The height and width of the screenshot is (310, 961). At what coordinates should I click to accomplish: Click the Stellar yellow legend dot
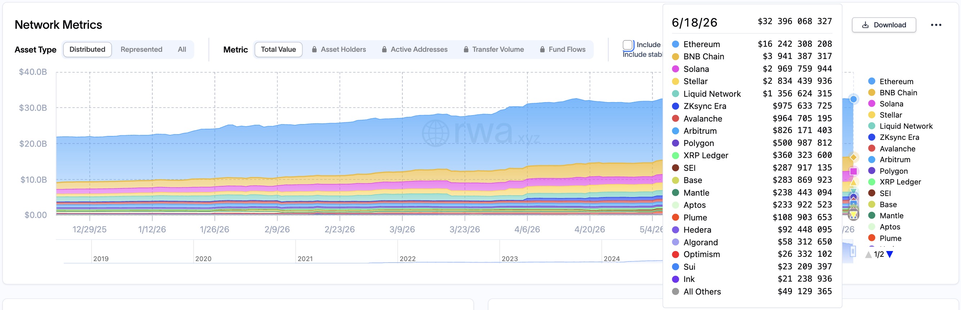[x=871, y=115]
